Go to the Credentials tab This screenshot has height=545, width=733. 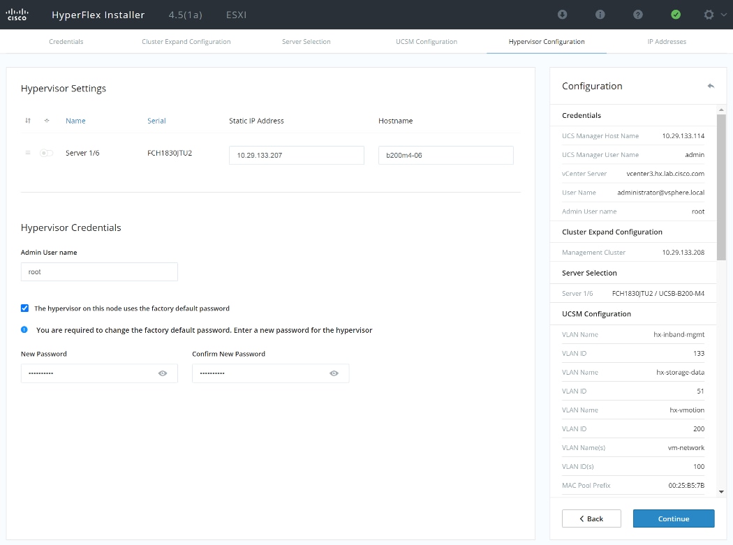point(66,42)
